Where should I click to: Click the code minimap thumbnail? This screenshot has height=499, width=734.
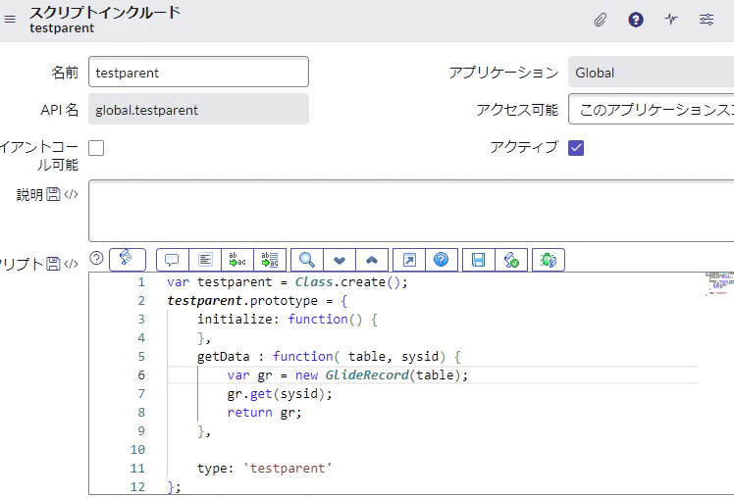pyautogui.click(x=719, y=283)
